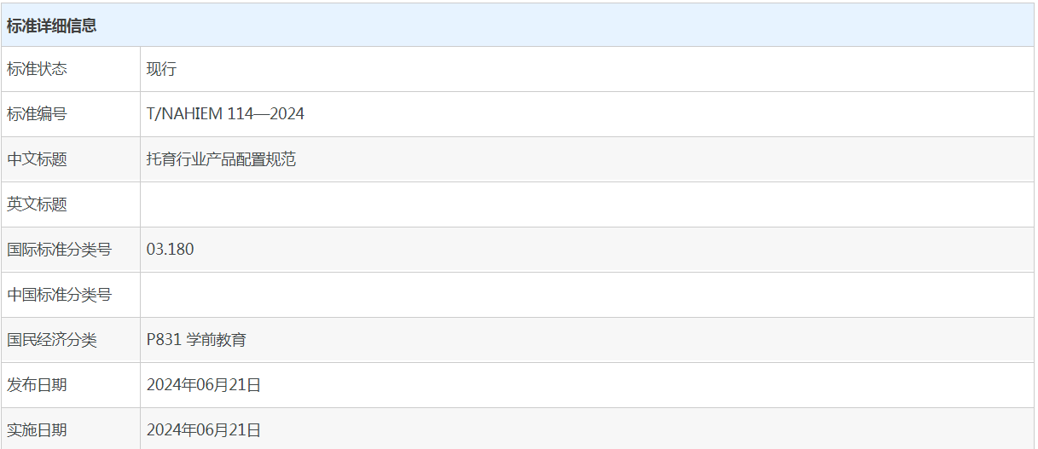Select the 实施日期 label cell
Viewport: 1038px width, 449px height.
(x=71, y=429)
